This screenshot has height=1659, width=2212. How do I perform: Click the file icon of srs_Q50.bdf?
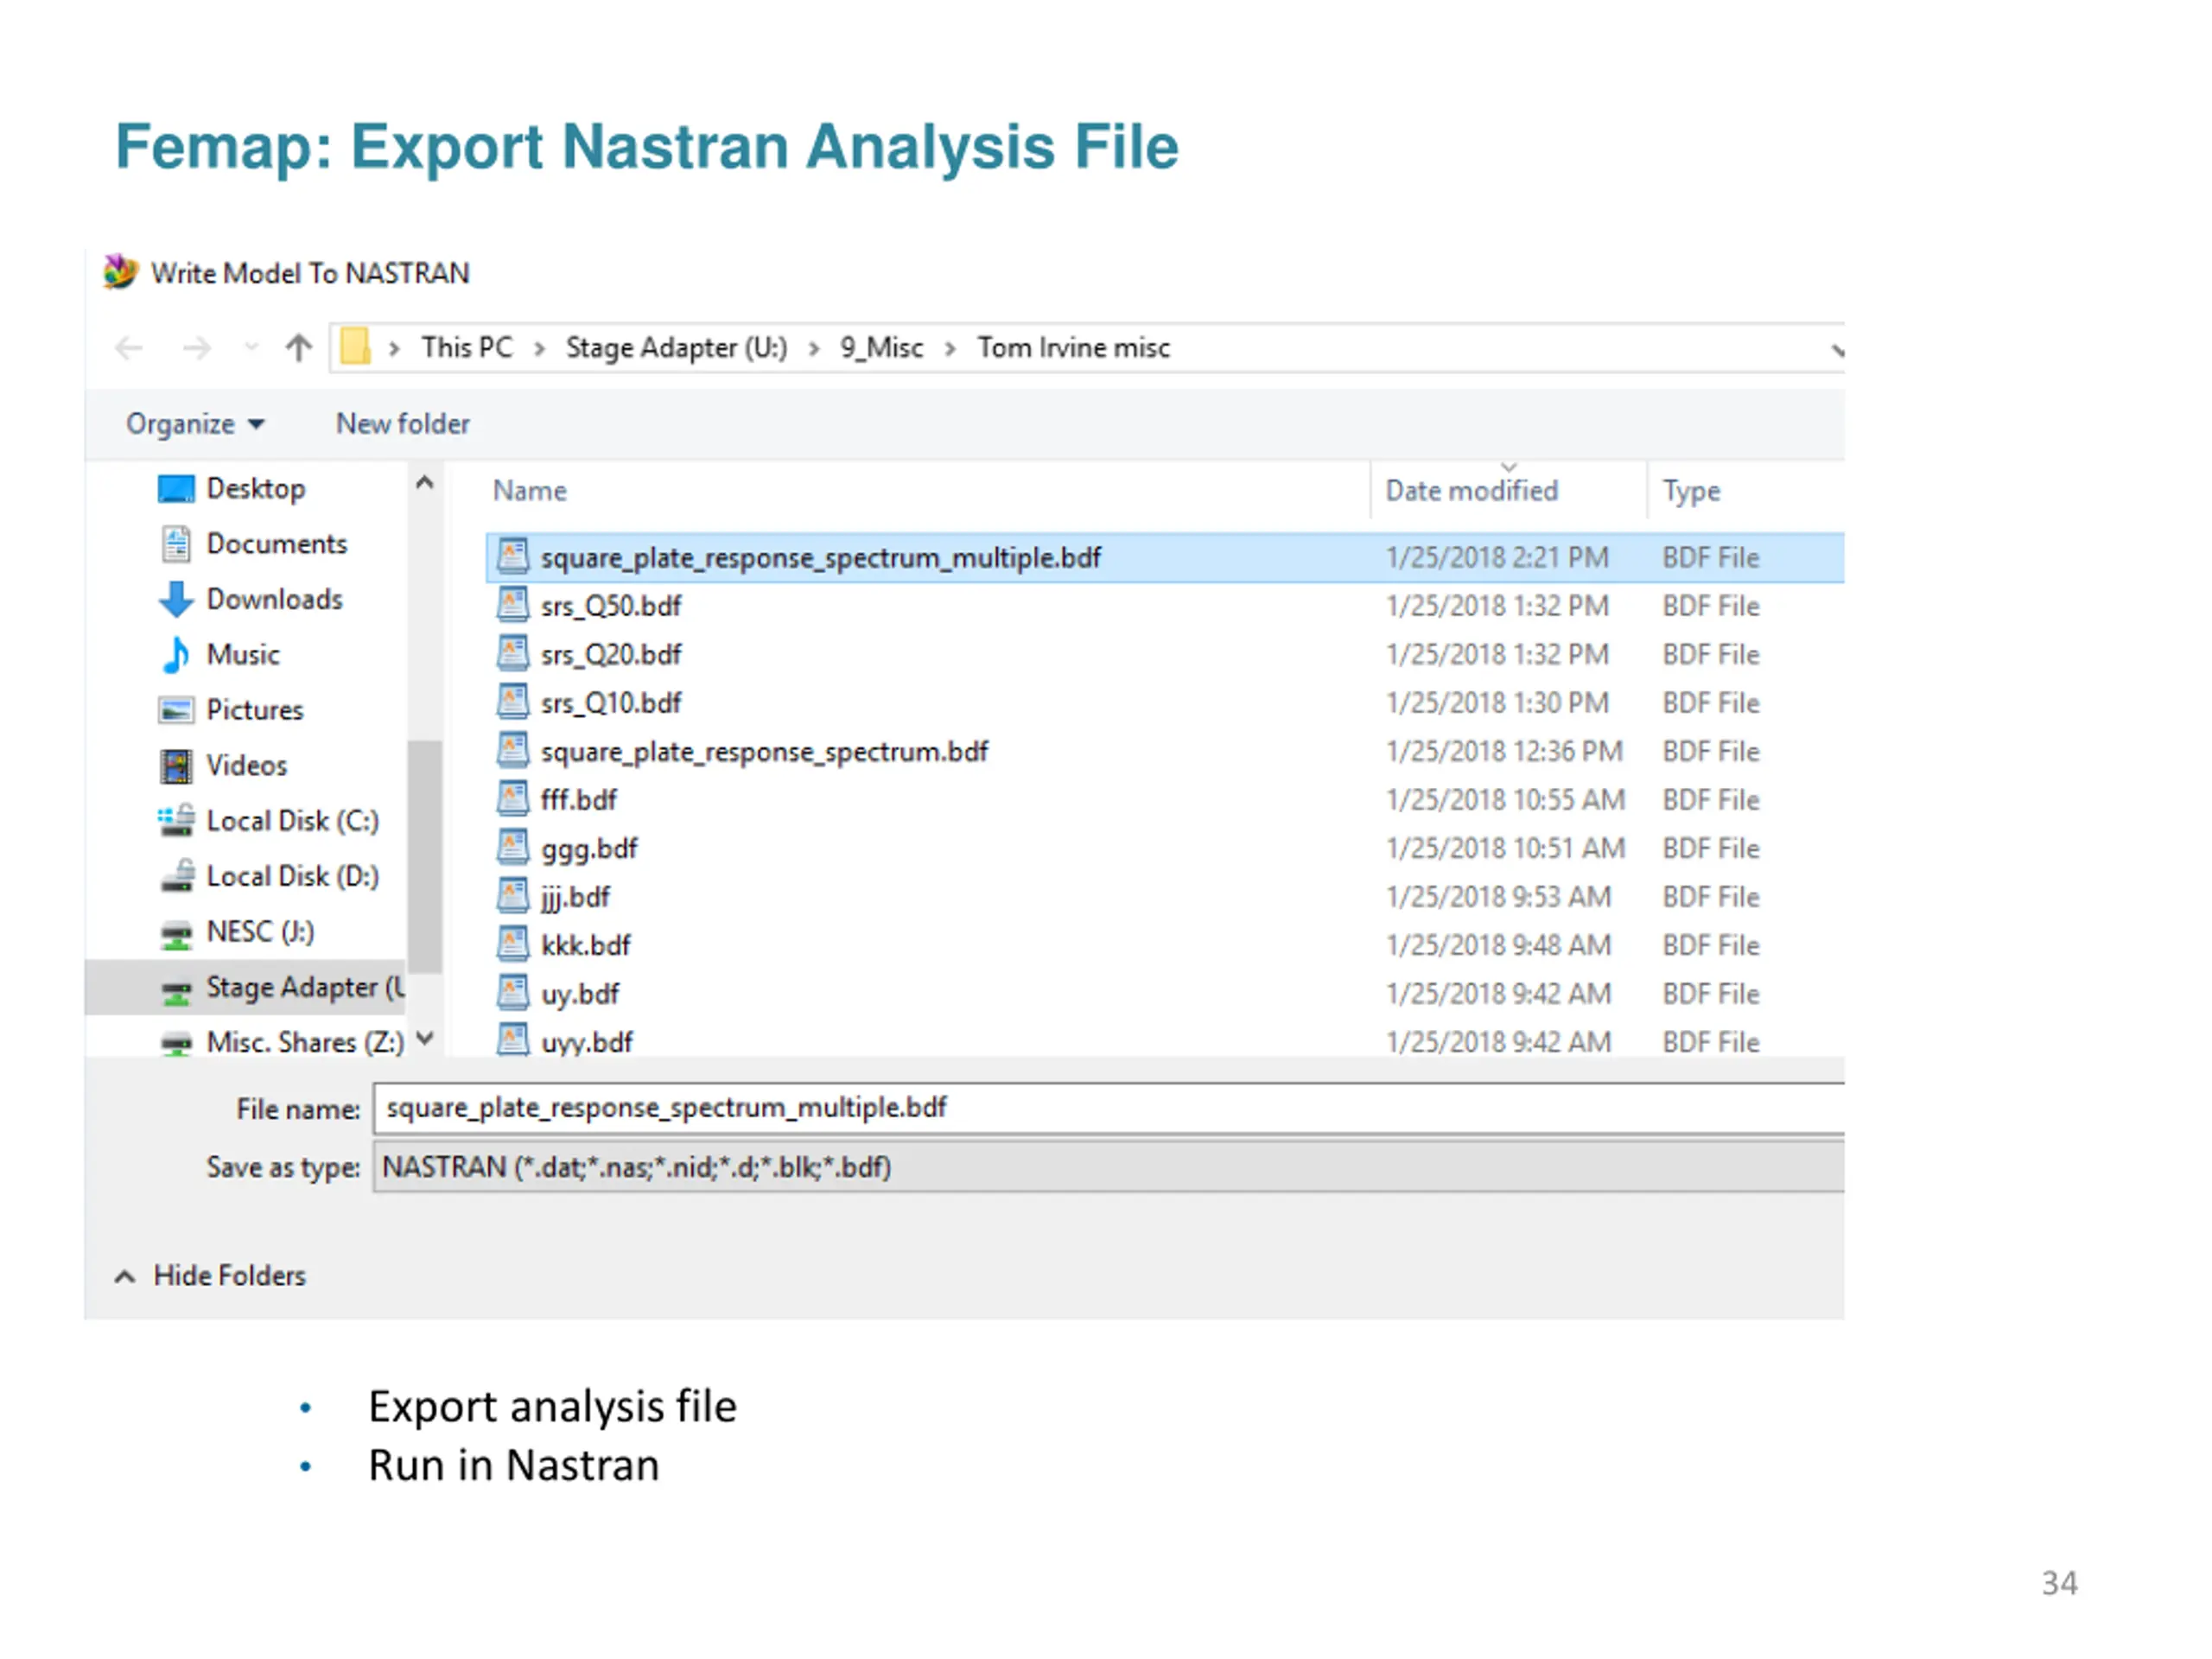pos(513,604)
